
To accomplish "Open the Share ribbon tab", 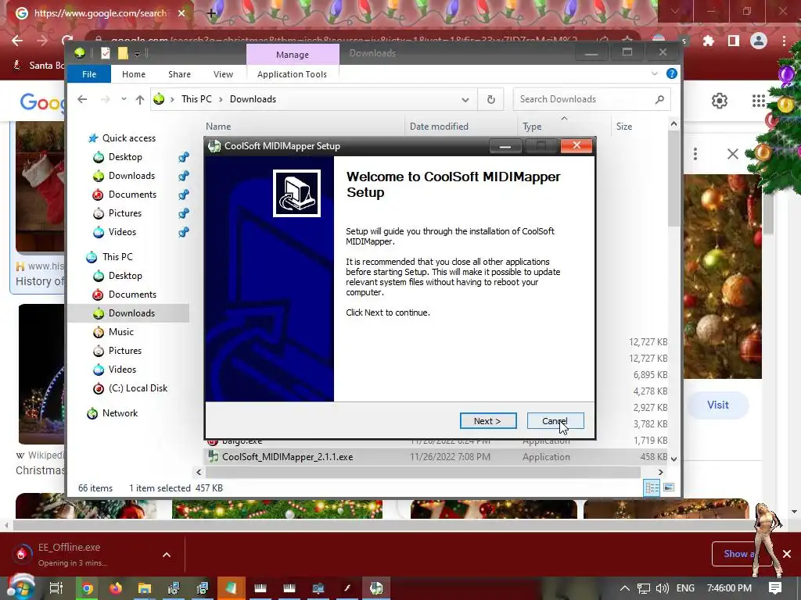I will [179, 74].
